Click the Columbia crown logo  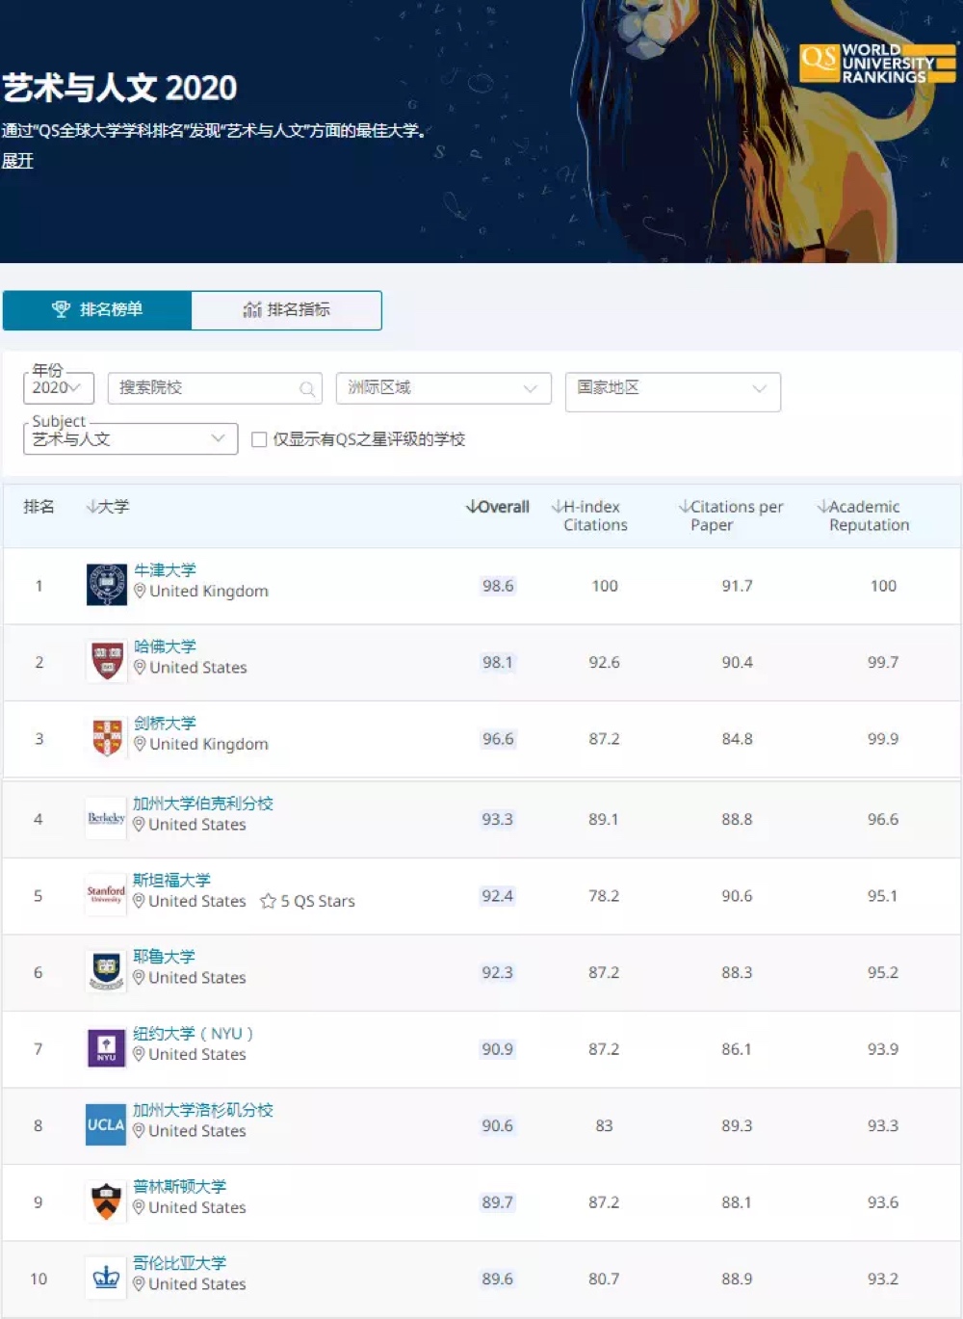pos(106,1279)
